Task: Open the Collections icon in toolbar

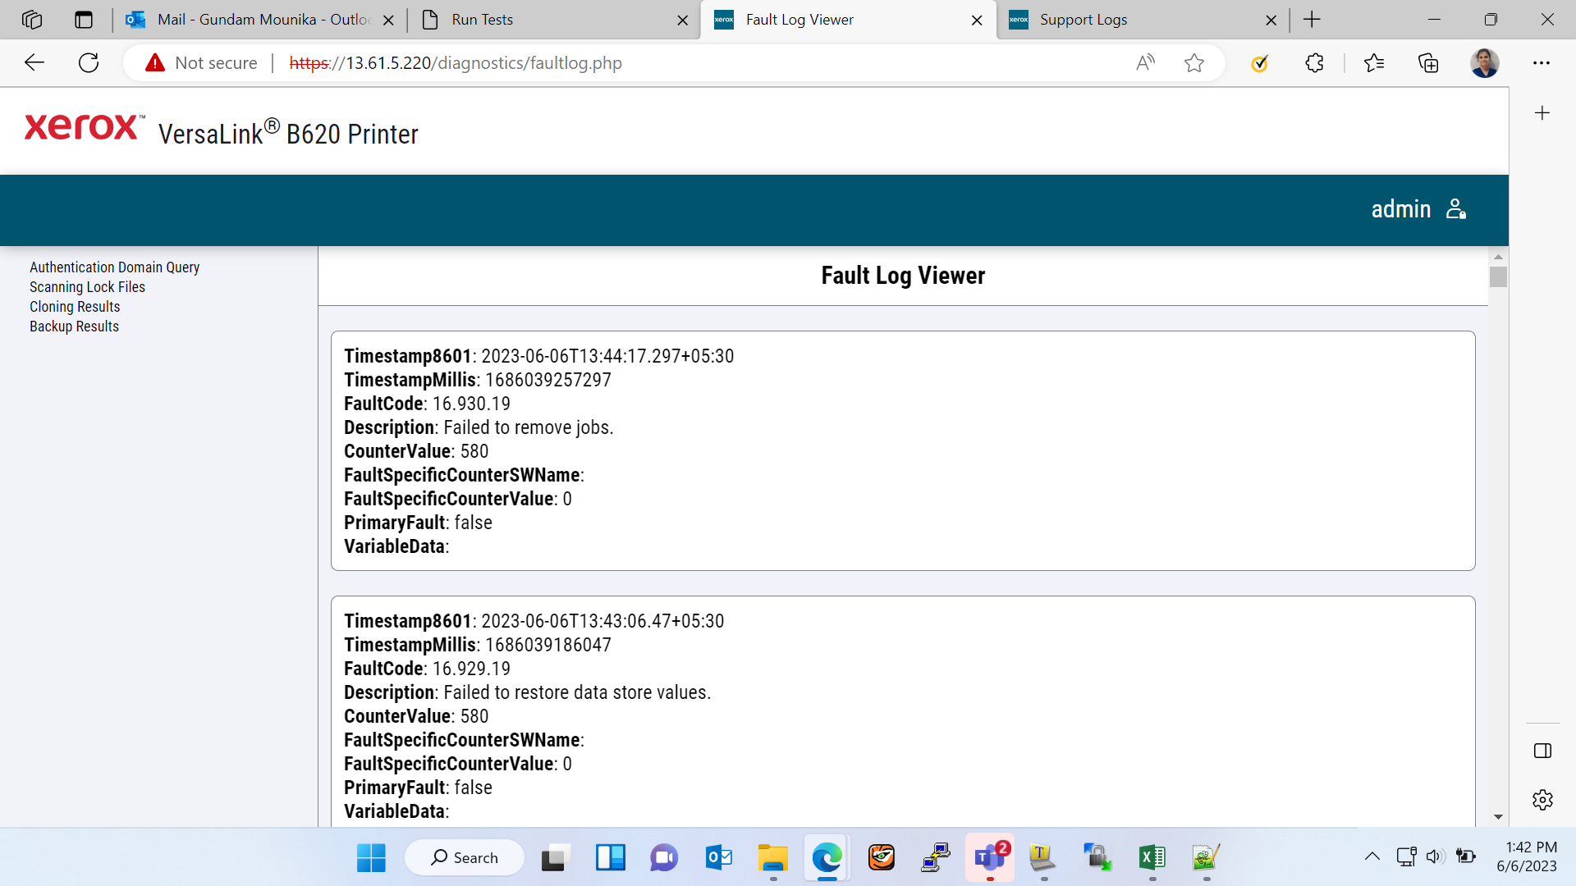Action: (1428, 63)
